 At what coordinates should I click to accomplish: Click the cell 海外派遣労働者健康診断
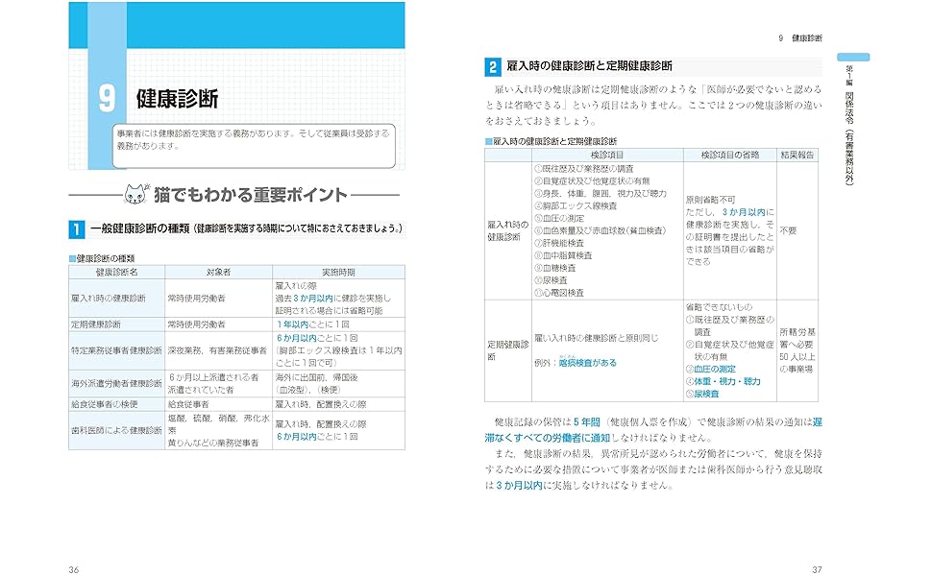point(116,384)
